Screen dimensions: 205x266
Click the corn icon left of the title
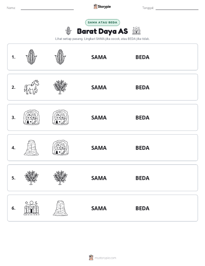pos(68,31)
